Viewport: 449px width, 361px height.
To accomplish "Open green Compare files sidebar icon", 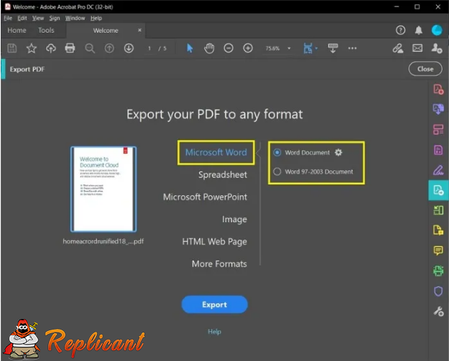I will [x=438, y=210].
